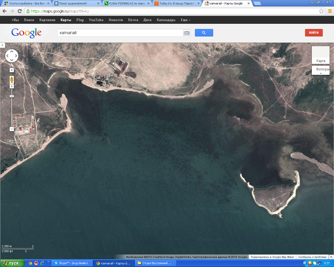This screenshot has width=334, height=267.
Task: Click the blue magnifier search button
Action: tap(204, 33)
